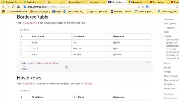Open the Bootstrap - The world bookmark
Viewport: 179px width, 101px height.
[122, 12]
